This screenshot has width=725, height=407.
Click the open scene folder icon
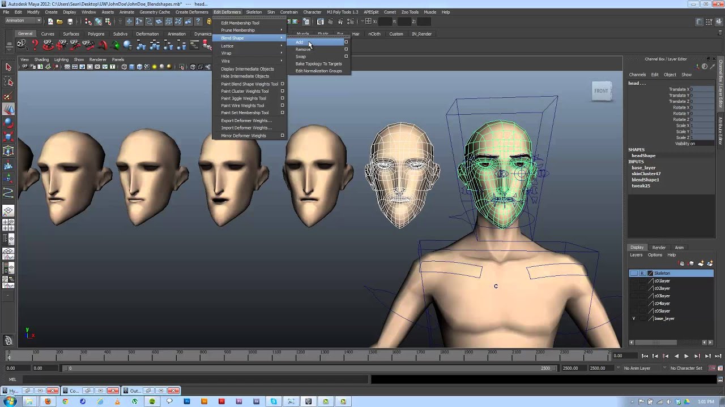[x=60, y=21]
